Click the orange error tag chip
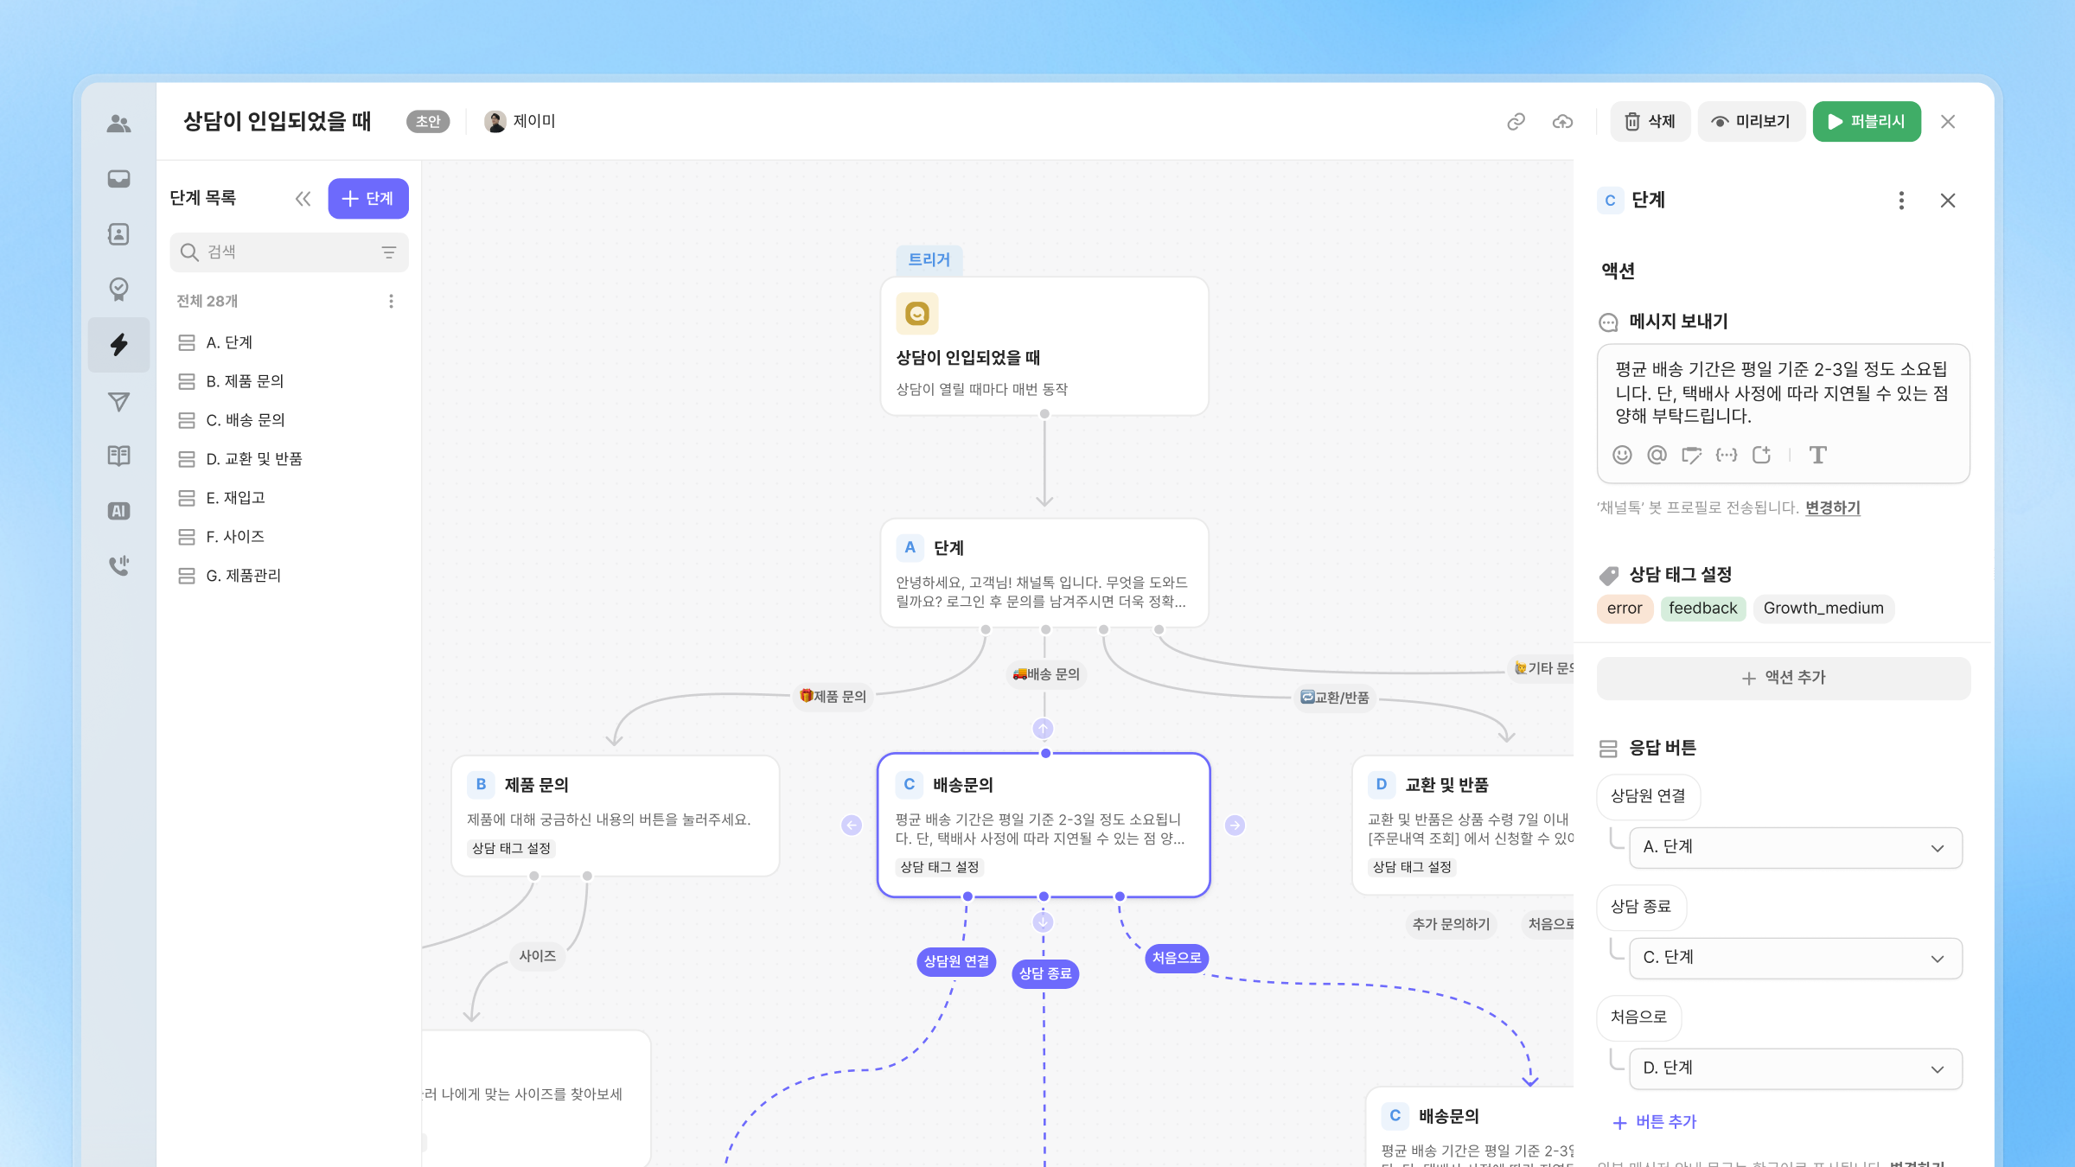The height and width of the screenshot is (1167, 2075). pyautogui.click(x=1624, y=609)
